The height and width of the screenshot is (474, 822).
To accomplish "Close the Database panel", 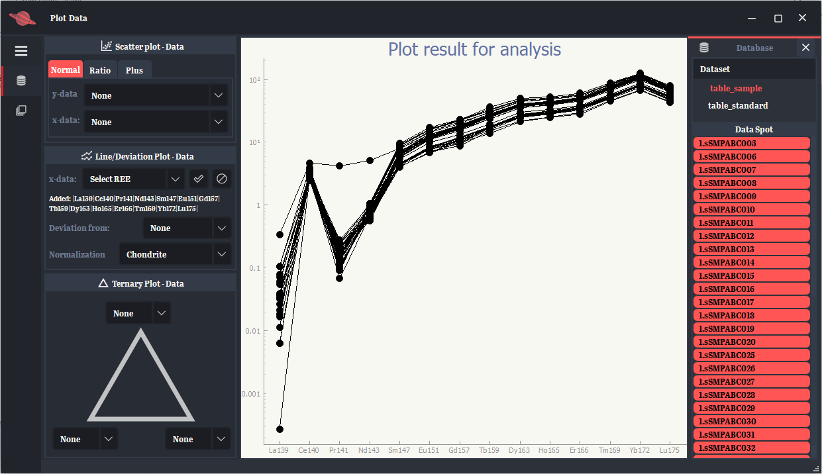I will pos(805,48).
